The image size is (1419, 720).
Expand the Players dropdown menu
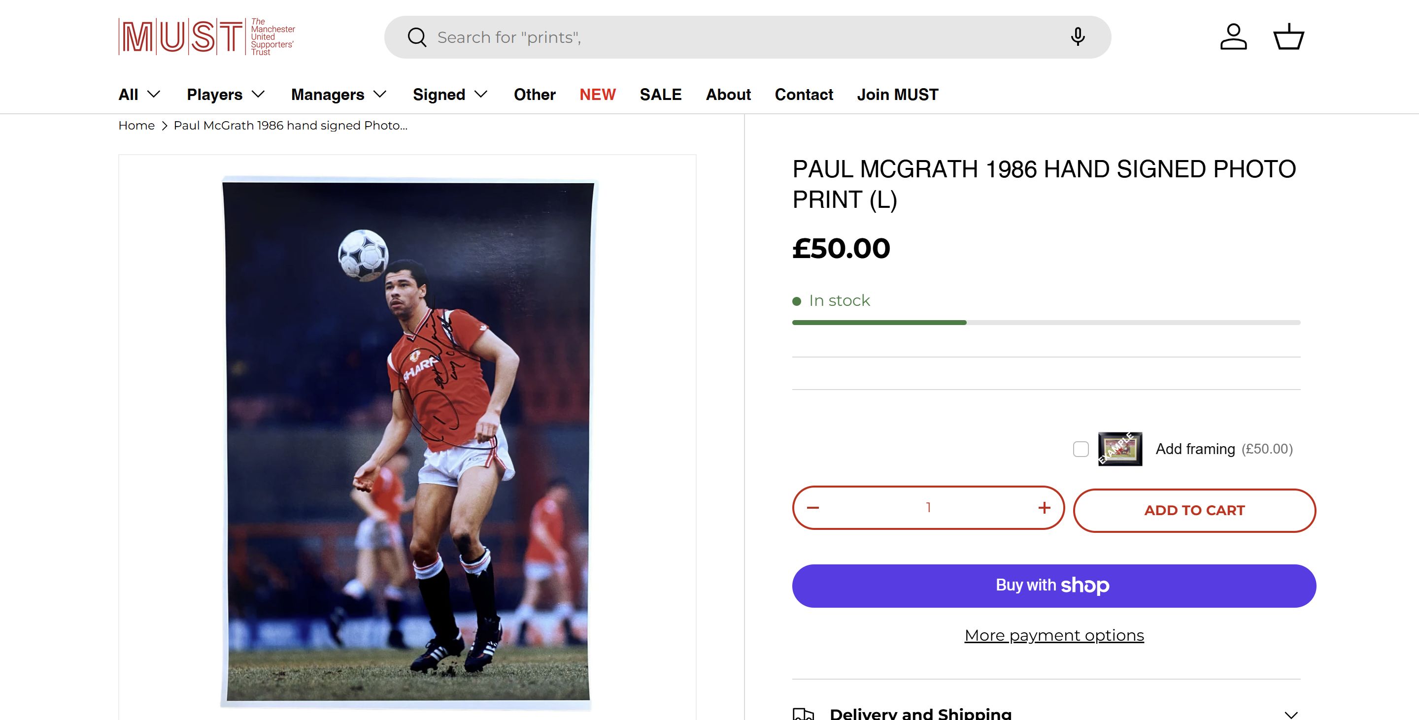coord(226,95)
